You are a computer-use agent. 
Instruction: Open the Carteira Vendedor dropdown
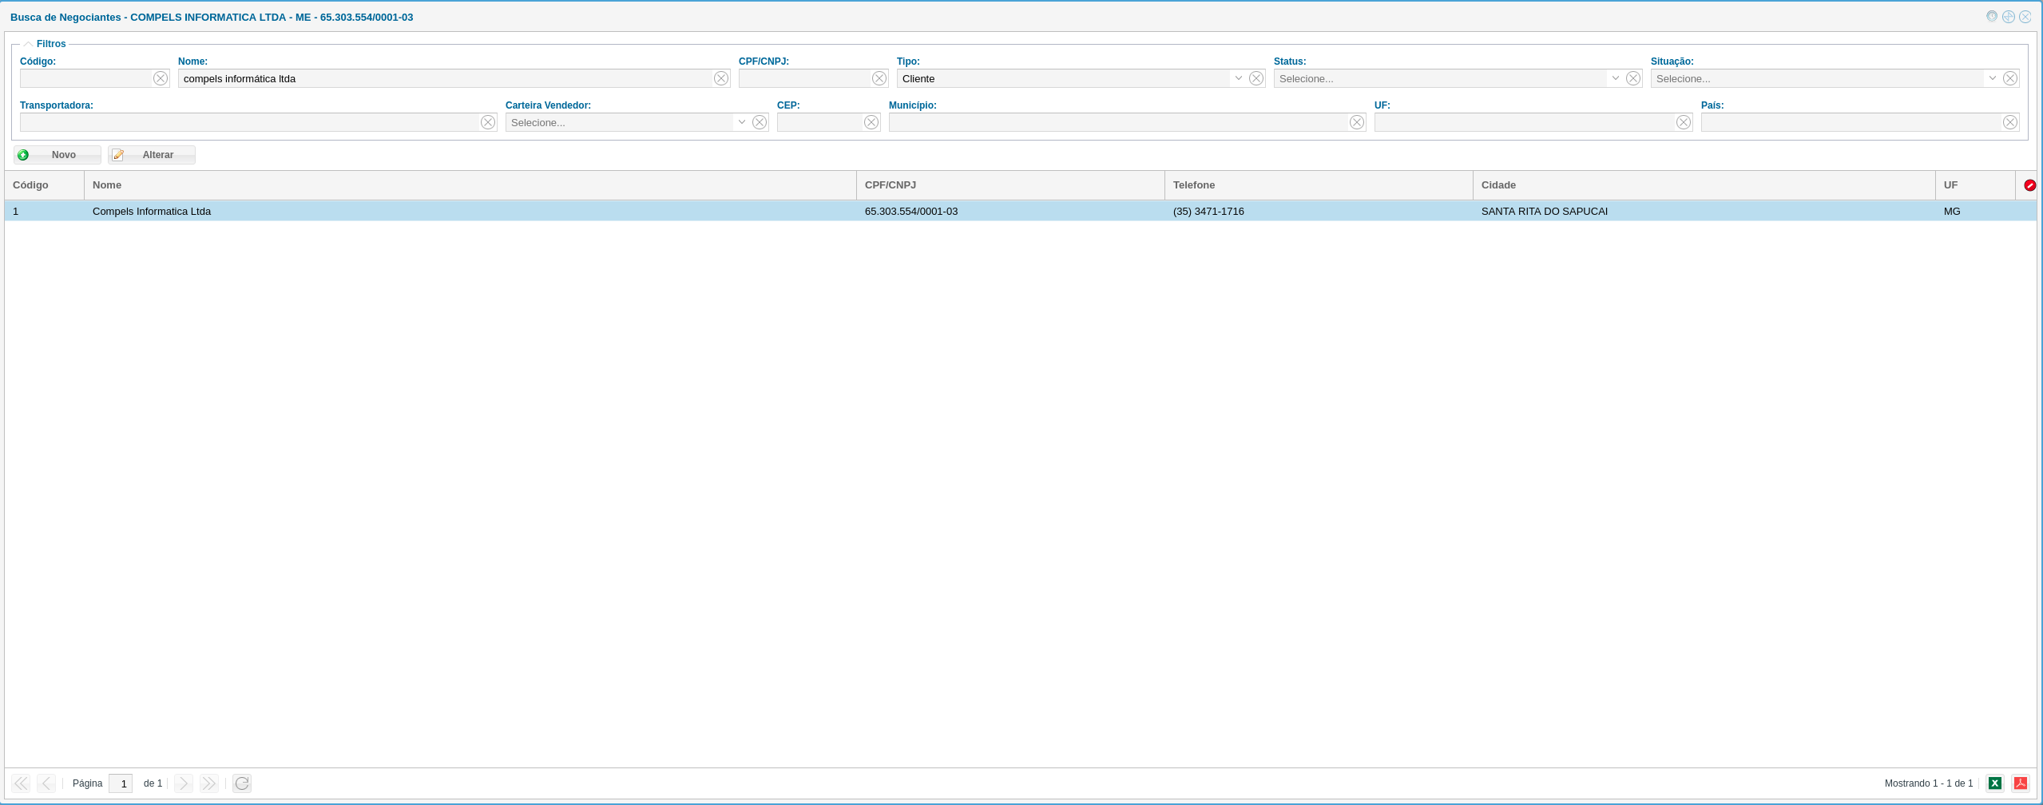742,122
